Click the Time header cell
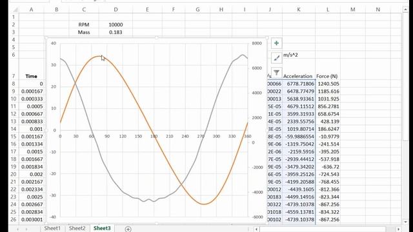 (32, 76)
